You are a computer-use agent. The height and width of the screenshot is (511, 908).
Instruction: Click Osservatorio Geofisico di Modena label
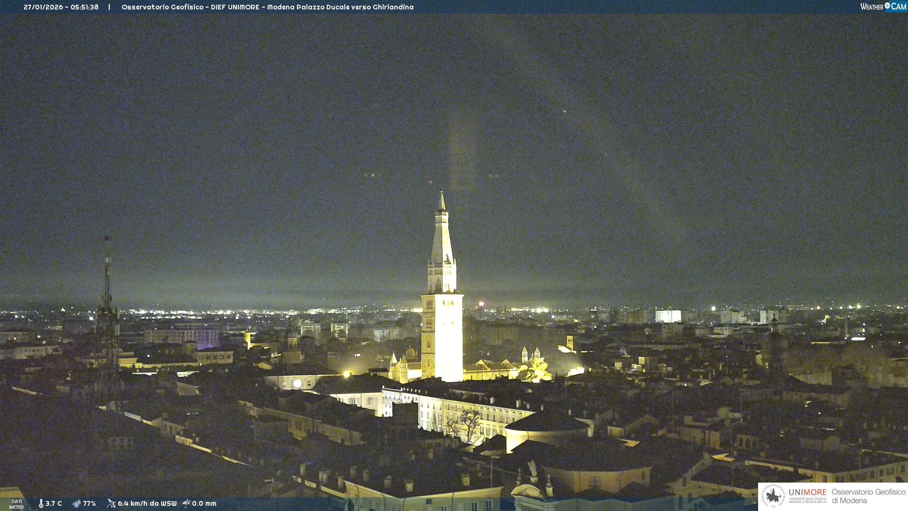click(868, 496)
